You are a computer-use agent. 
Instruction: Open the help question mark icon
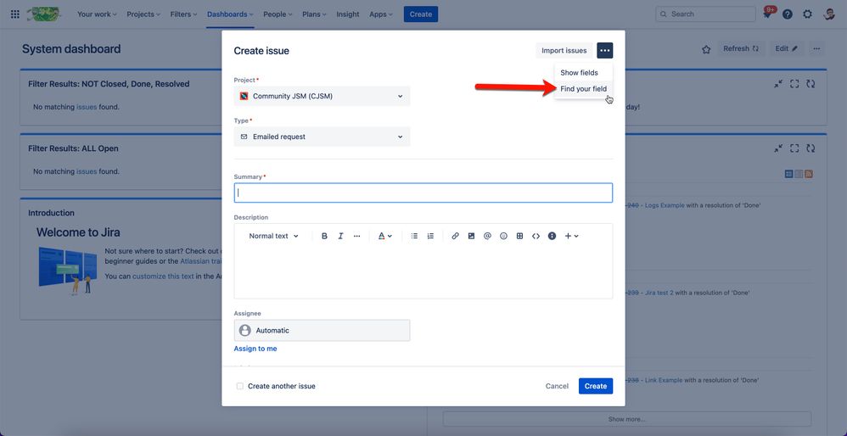[788, 14]
